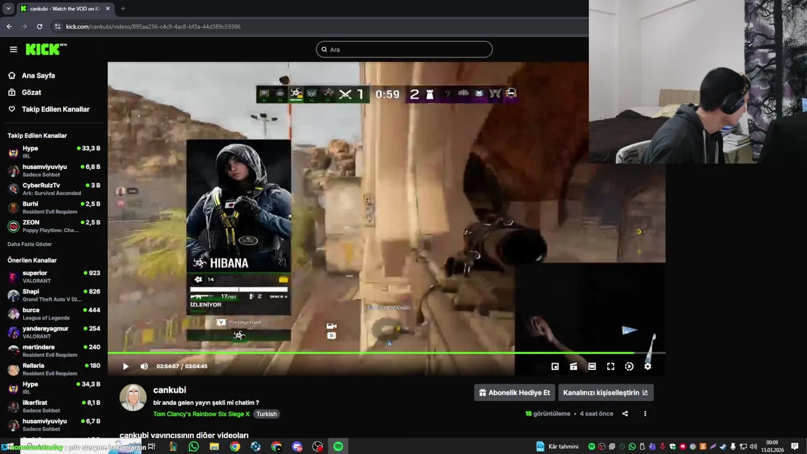Click the search magnifier icon in Ara box
This screenshot has height=454, width=807.
coord(324,49)
